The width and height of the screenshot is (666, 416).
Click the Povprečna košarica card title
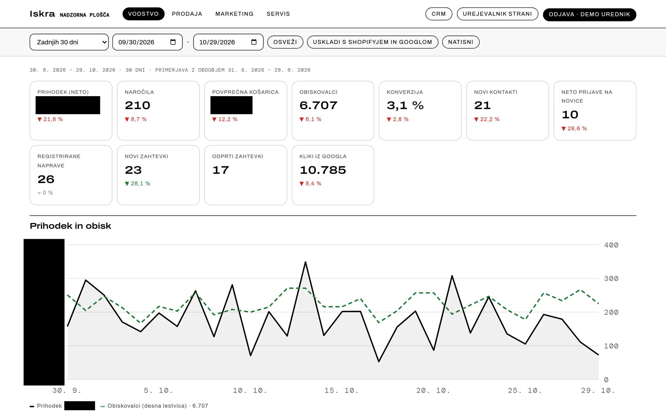245,92
